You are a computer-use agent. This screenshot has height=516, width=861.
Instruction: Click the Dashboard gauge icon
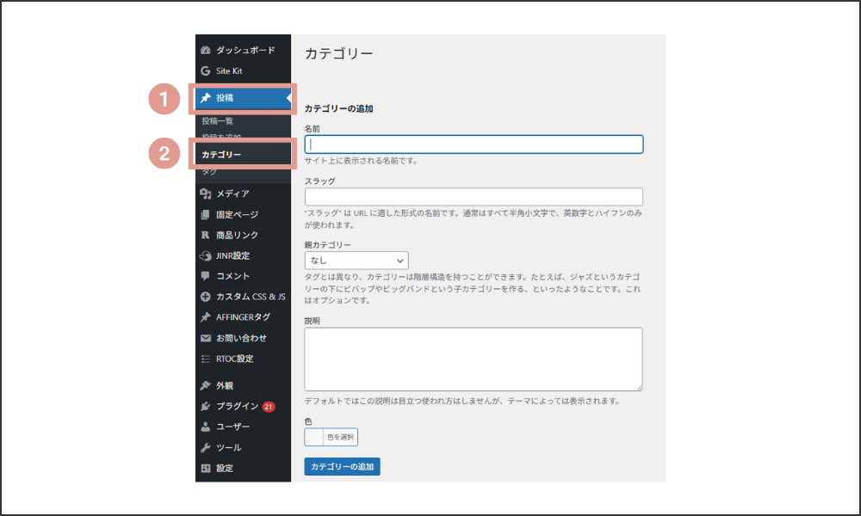click(206, 50)
